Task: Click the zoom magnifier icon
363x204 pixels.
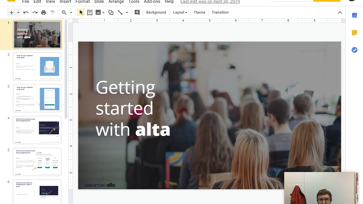Action: 64,12
